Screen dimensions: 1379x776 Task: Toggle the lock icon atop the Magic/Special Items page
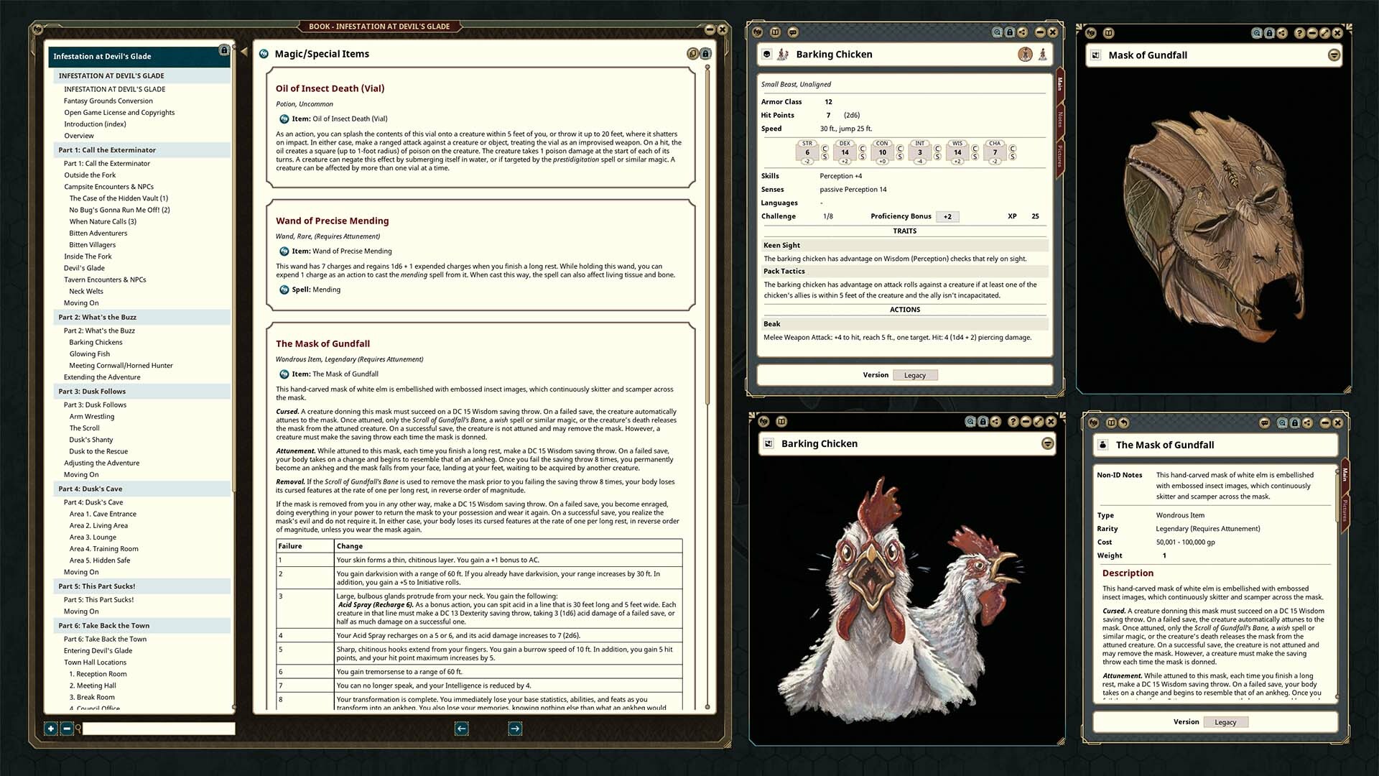[x=705, y=53]
